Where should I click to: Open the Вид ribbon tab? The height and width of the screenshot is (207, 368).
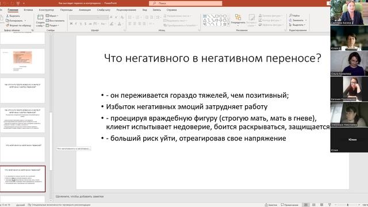click(144, 10)
